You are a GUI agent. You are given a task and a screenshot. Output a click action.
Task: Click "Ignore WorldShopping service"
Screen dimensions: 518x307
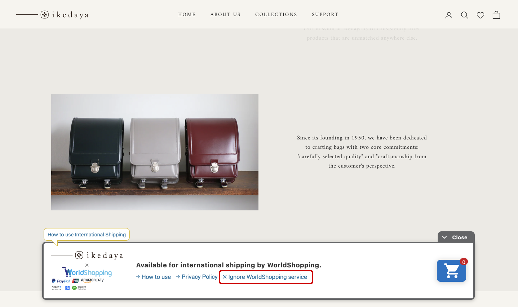coord(265,277)
